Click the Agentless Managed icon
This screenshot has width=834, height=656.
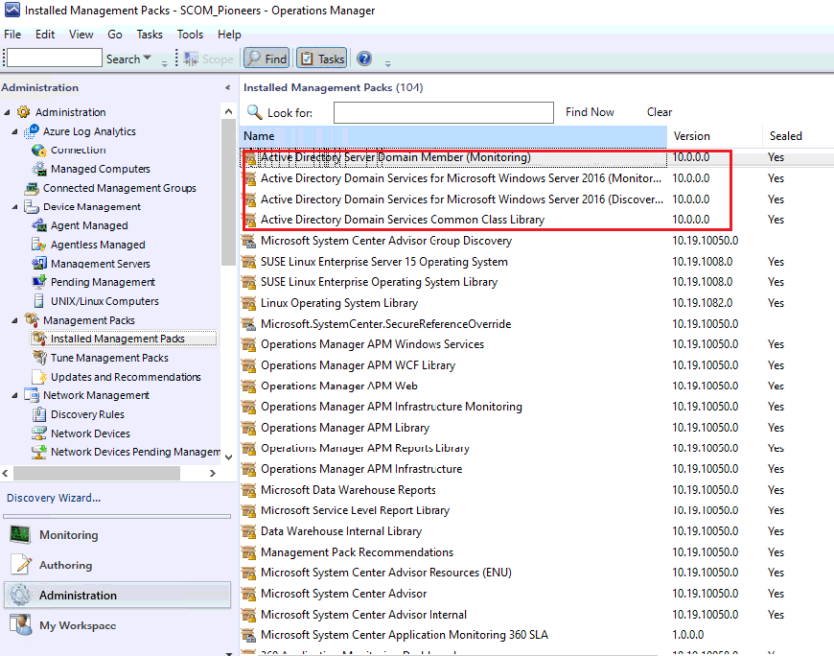pos(39,245)
